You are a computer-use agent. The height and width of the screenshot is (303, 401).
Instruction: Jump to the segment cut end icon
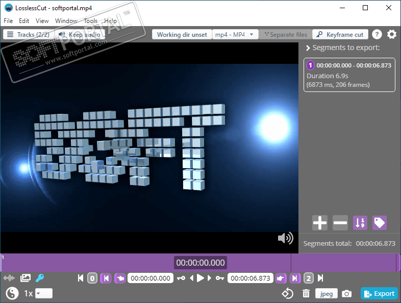(x=295, y=278)
